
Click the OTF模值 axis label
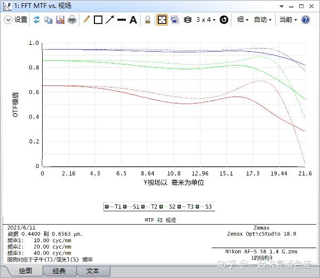point(15,105)
